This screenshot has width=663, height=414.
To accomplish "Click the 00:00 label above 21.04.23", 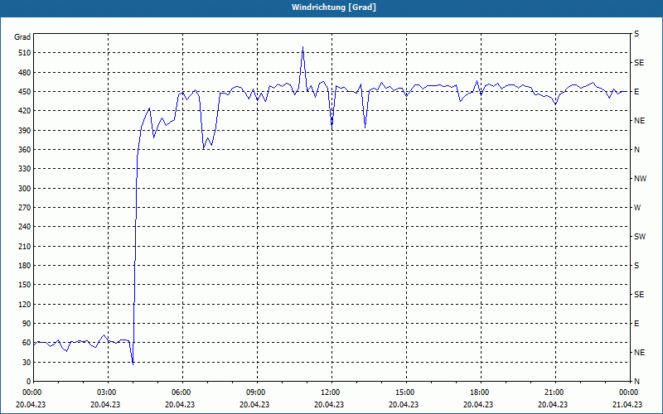I will point(627,392).
